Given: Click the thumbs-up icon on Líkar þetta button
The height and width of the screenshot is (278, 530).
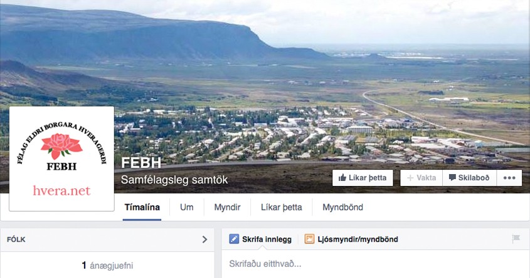Looking at the screenshot, I should click(x=342, y=177).
